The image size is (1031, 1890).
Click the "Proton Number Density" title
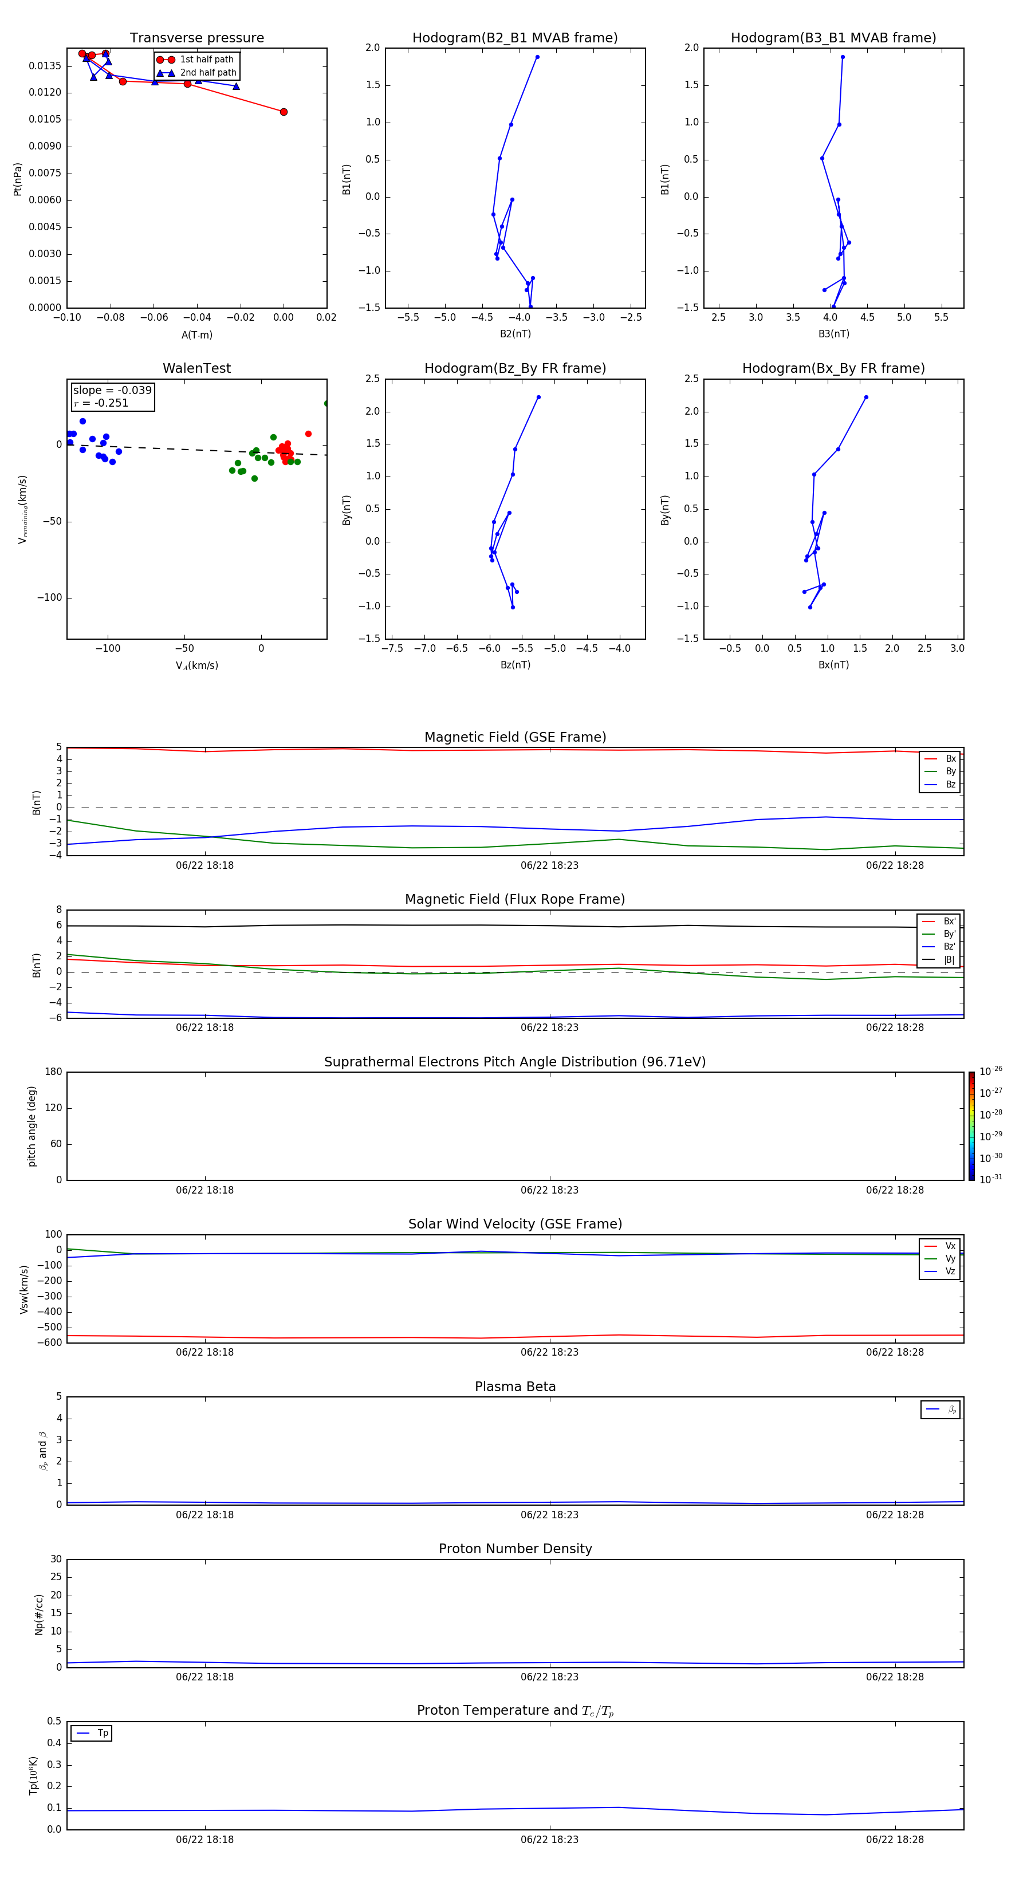tap(515, 1549)
